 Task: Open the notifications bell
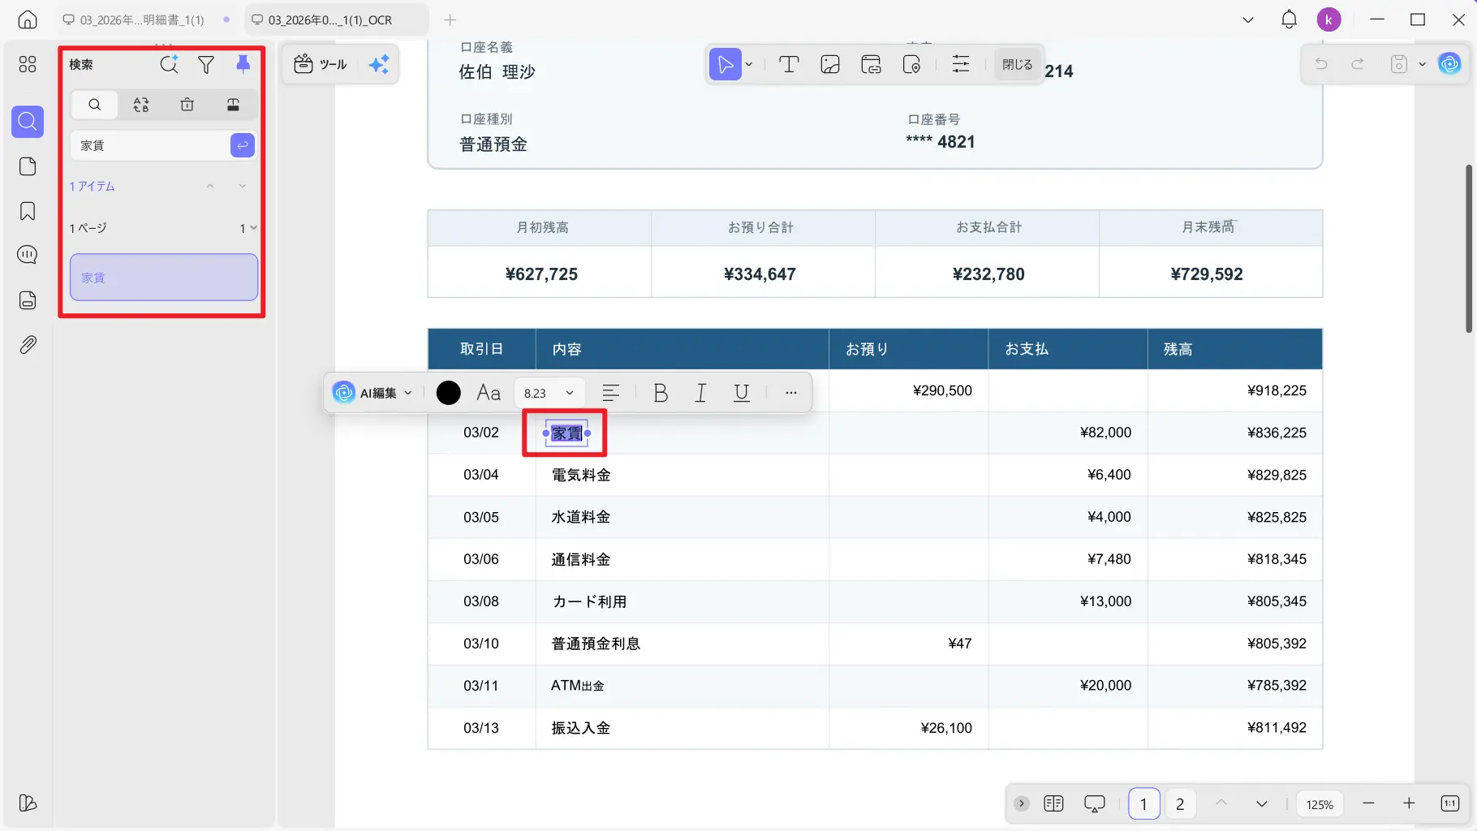pyautogui.click(x=1289, y=19)
